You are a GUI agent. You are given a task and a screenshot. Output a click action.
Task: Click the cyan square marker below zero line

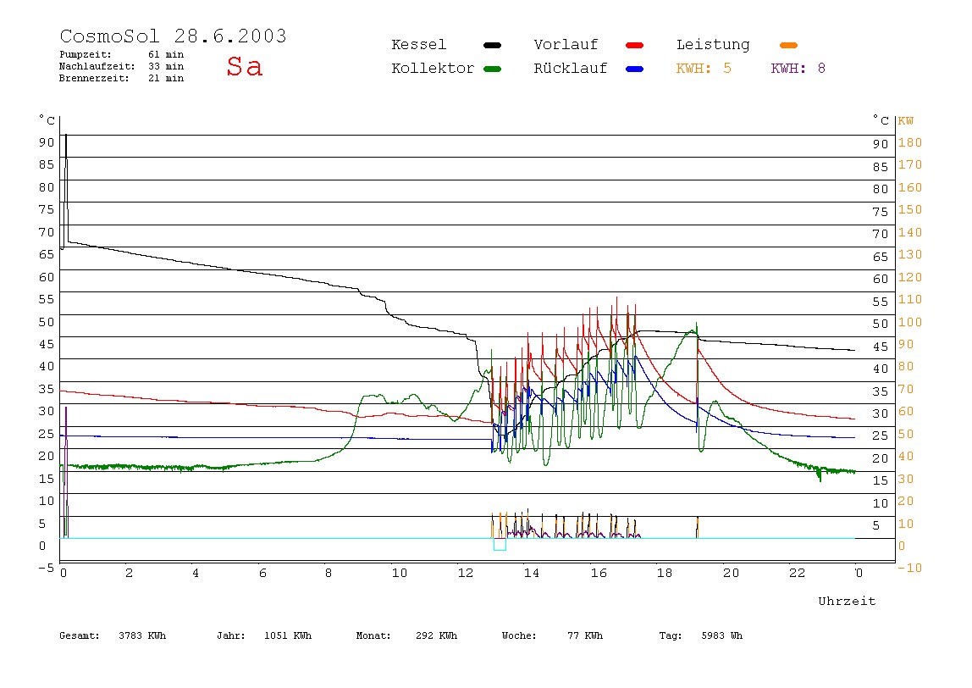click(500, 545)
